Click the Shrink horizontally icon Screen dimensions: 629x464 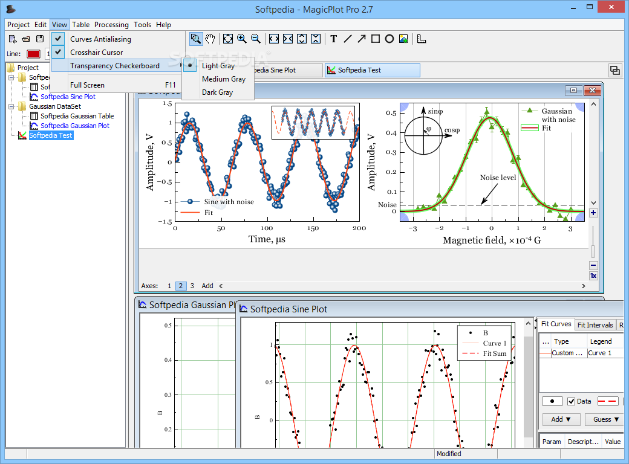[288, 39]
